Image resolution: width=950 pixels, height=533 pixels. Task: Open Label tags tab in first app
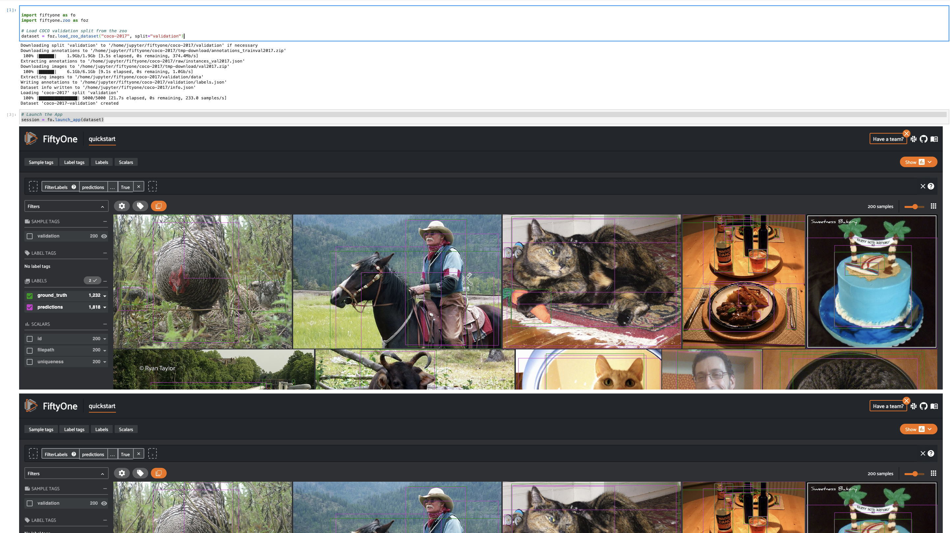point(74,162)
